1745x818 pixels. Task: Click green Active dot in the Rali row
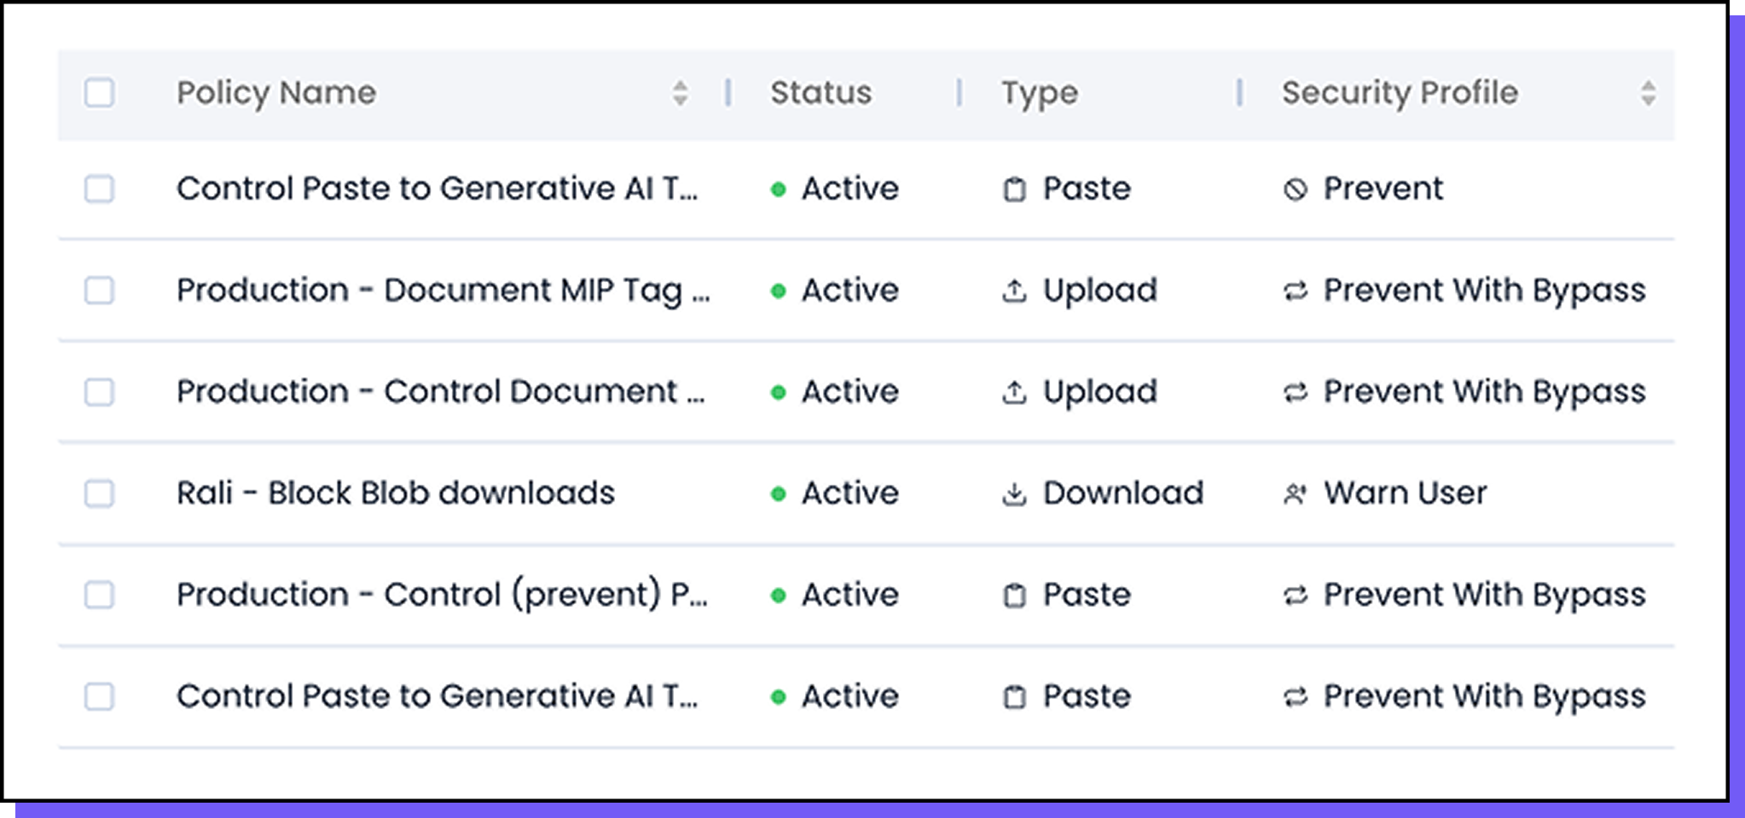click(x=778, y=493)
